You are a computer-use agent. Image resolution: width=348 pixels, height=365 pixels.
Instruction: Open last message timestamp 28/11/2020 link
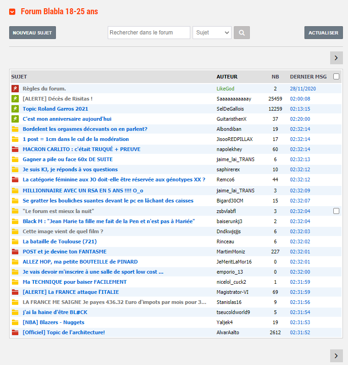click(303, 89)
